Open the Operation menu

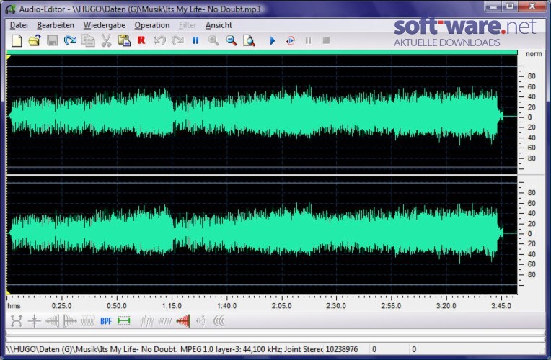(152, 25)
